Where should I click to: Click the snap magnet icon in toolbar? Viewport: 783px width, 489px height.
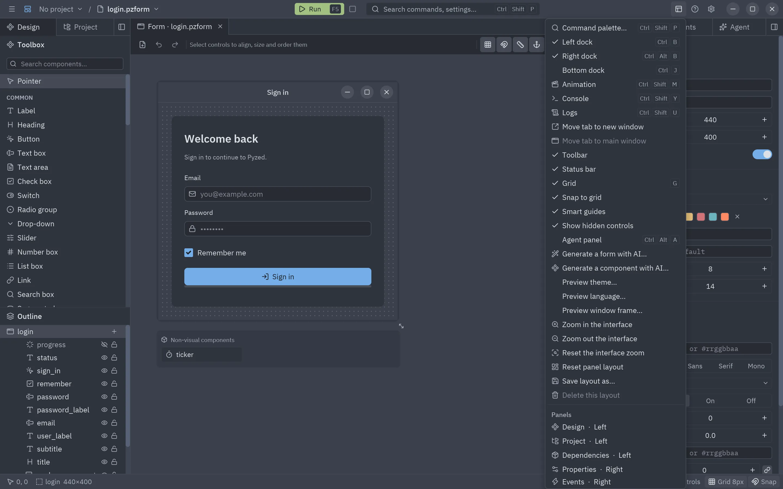pyautogui.click(x=504, y=45)
